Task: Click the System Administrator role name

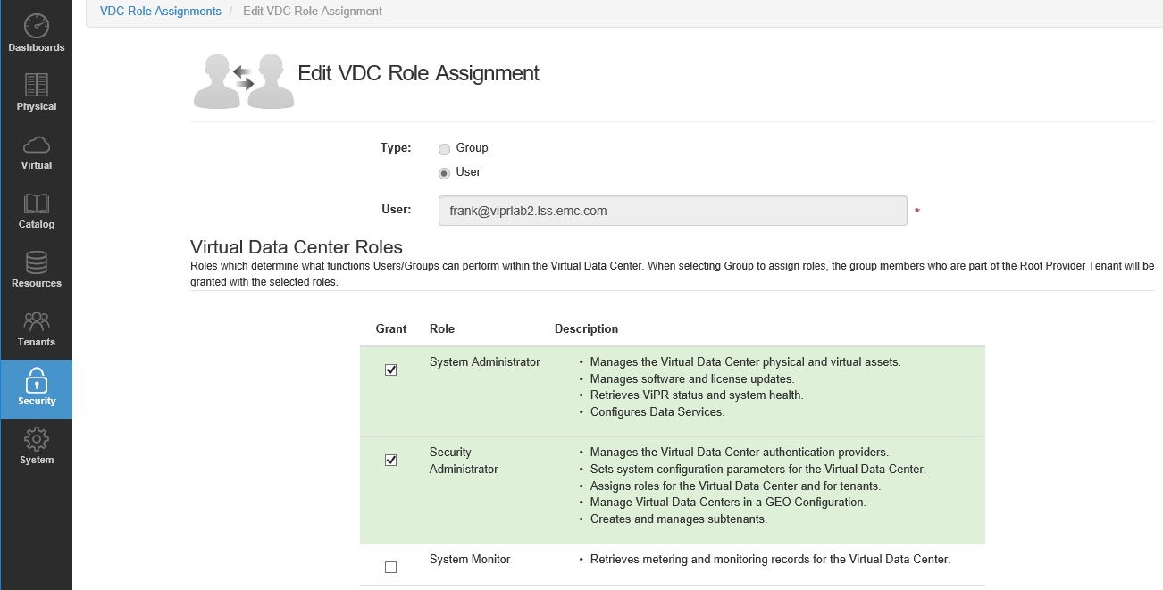Action: 485,361
